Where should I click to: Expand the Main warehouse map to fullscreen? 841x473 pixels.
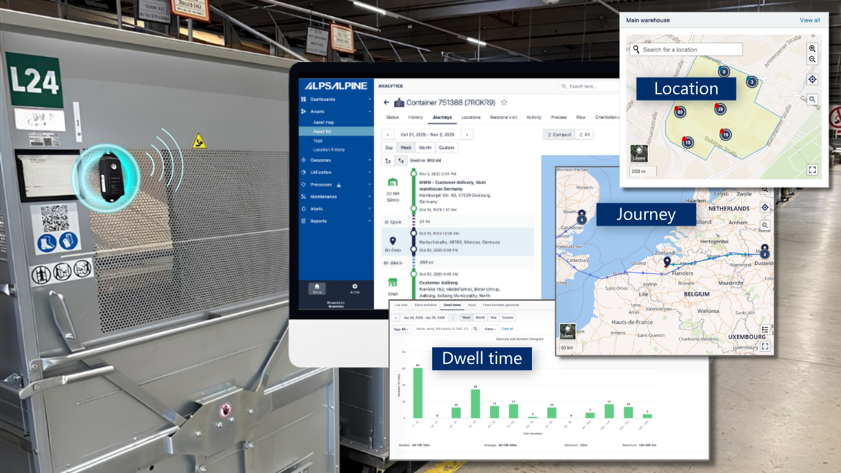(812, 170)
